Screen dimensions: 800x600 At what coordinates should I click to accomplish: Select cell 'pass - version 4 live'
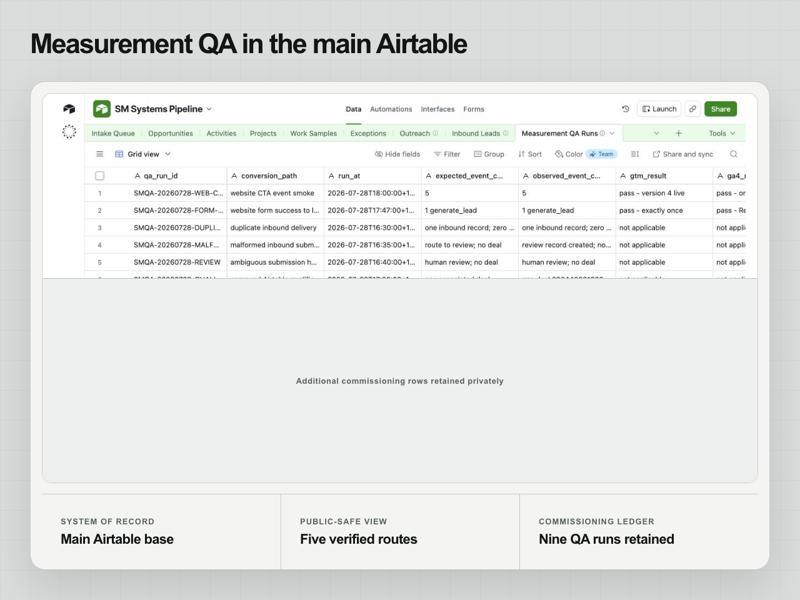(664, 193)
